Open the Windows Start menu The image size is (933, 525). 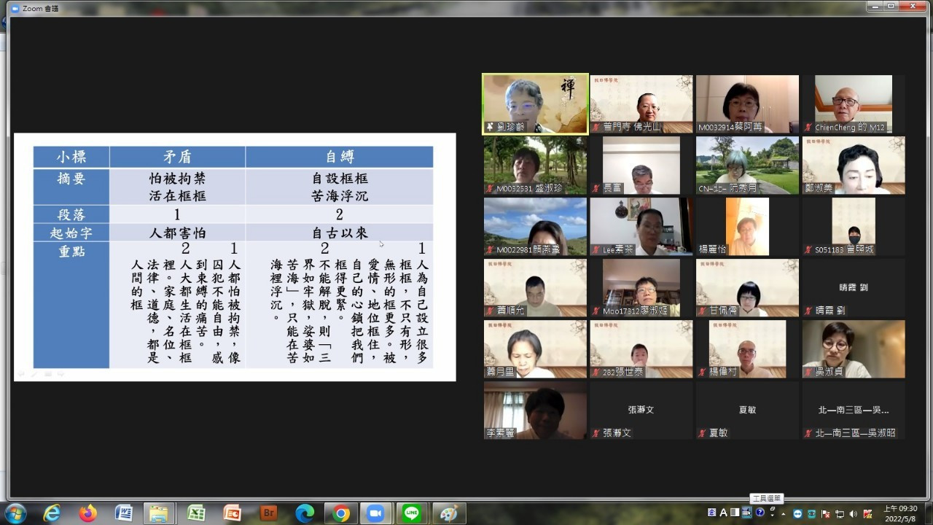point(15,513)
